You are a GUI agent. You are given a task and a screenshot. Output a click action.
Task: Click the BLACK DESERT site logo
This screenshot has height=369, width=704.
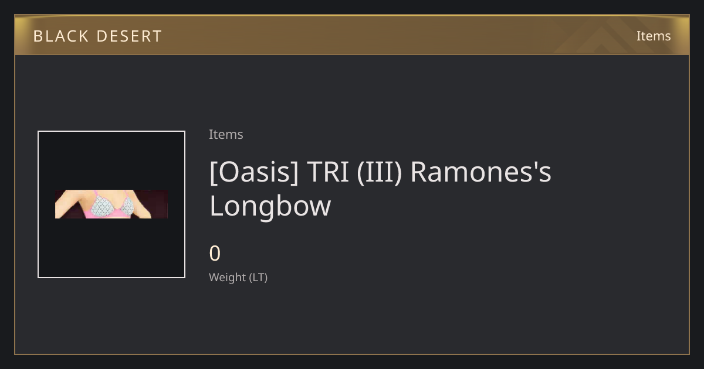[x=97, y=36]
